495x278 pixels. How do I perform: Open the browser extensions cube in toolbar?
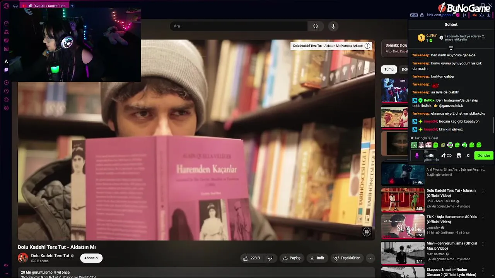481,15
